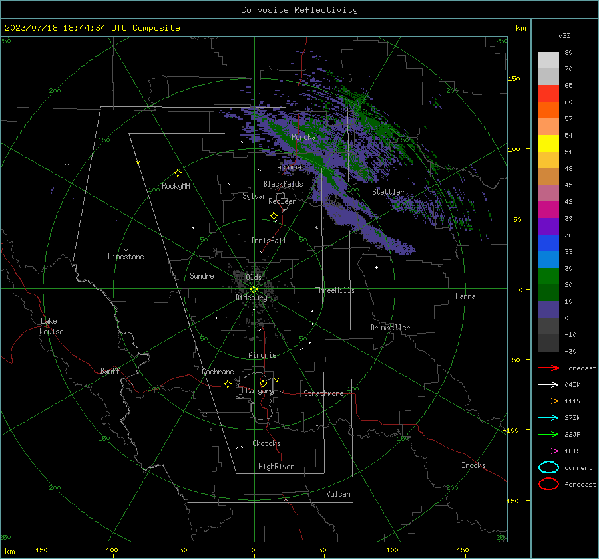Click the Vulcan city label
This screenshot has height=559, width=599.
338,494
